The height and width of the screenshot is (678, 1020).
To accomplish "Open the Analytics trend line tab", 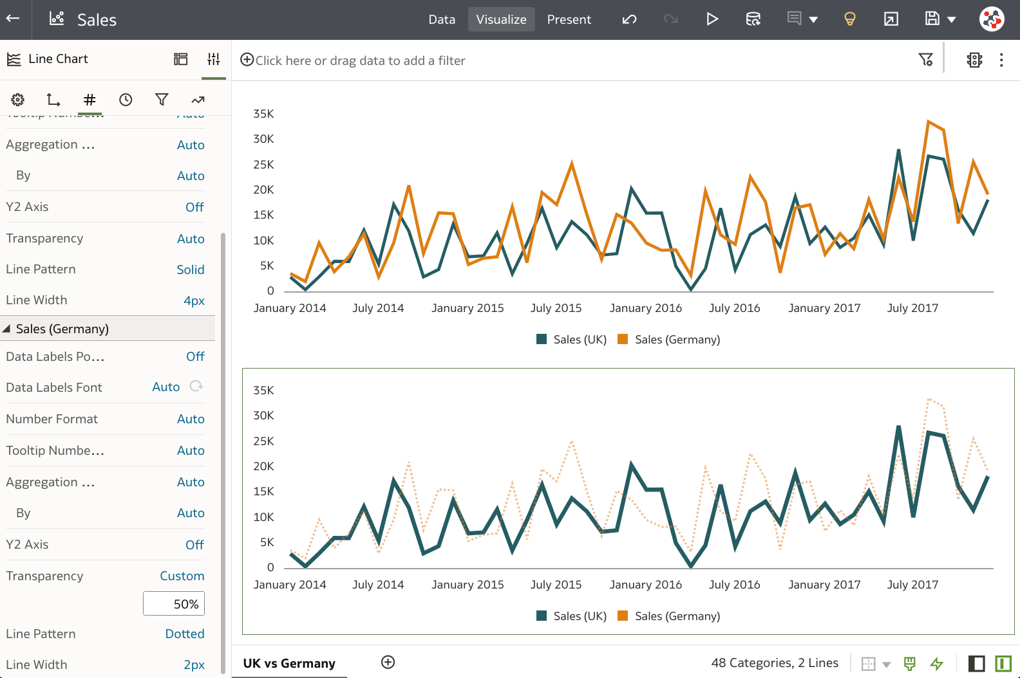I will click(198, 100).
